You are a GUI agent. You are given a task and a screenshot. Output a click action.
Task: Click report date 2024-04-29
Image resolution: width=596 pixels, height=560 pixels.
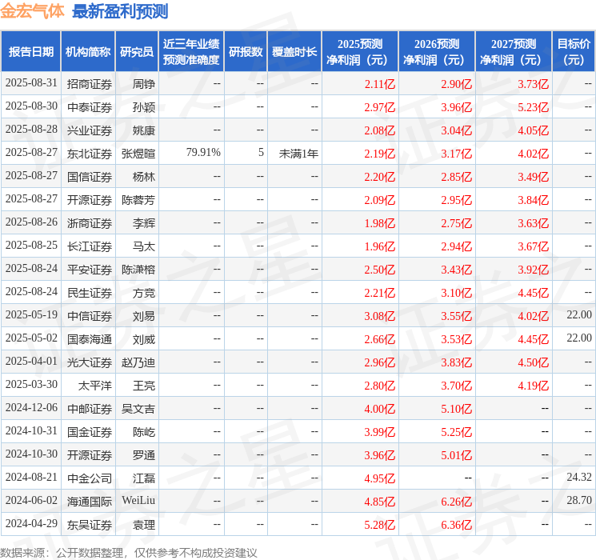point(31,523)
